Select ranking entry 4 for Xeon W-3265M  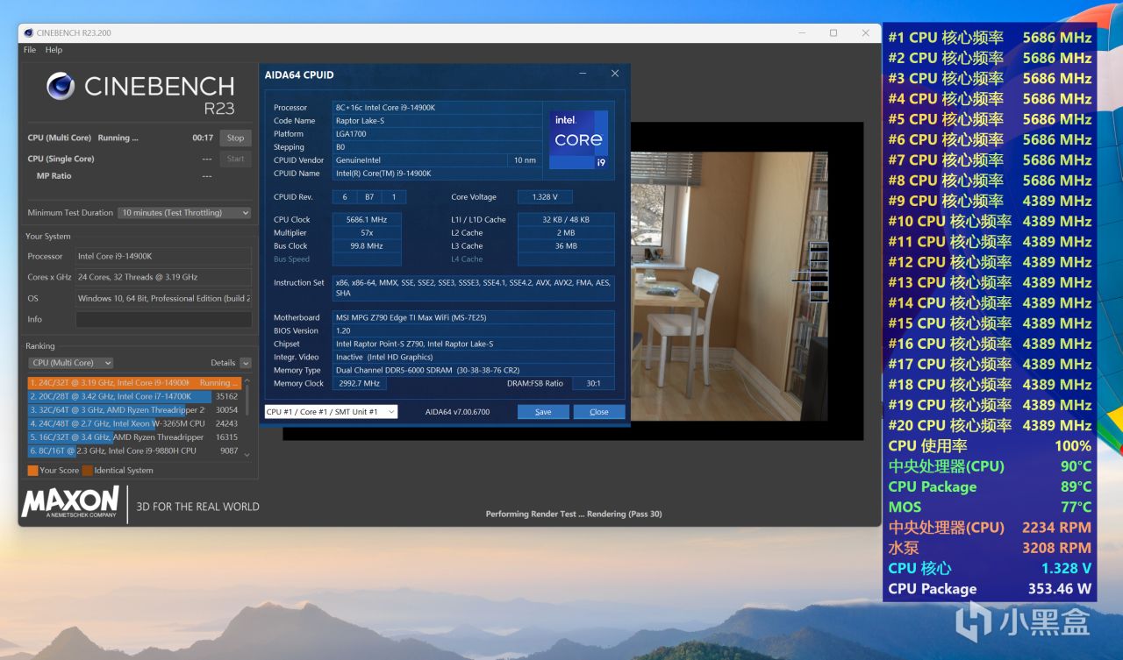pyautogui.click(x=133, y=423)
